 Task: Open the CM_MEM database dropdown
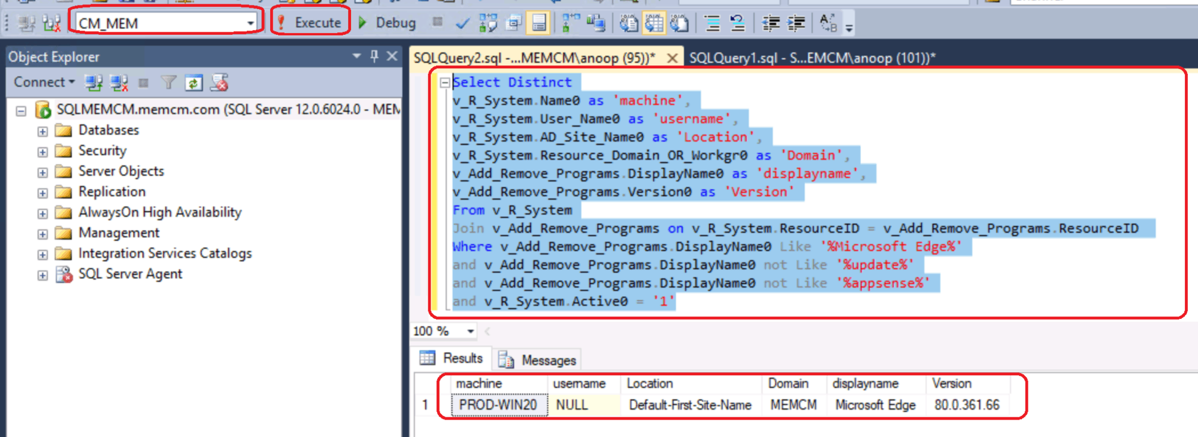pos(250,23)
